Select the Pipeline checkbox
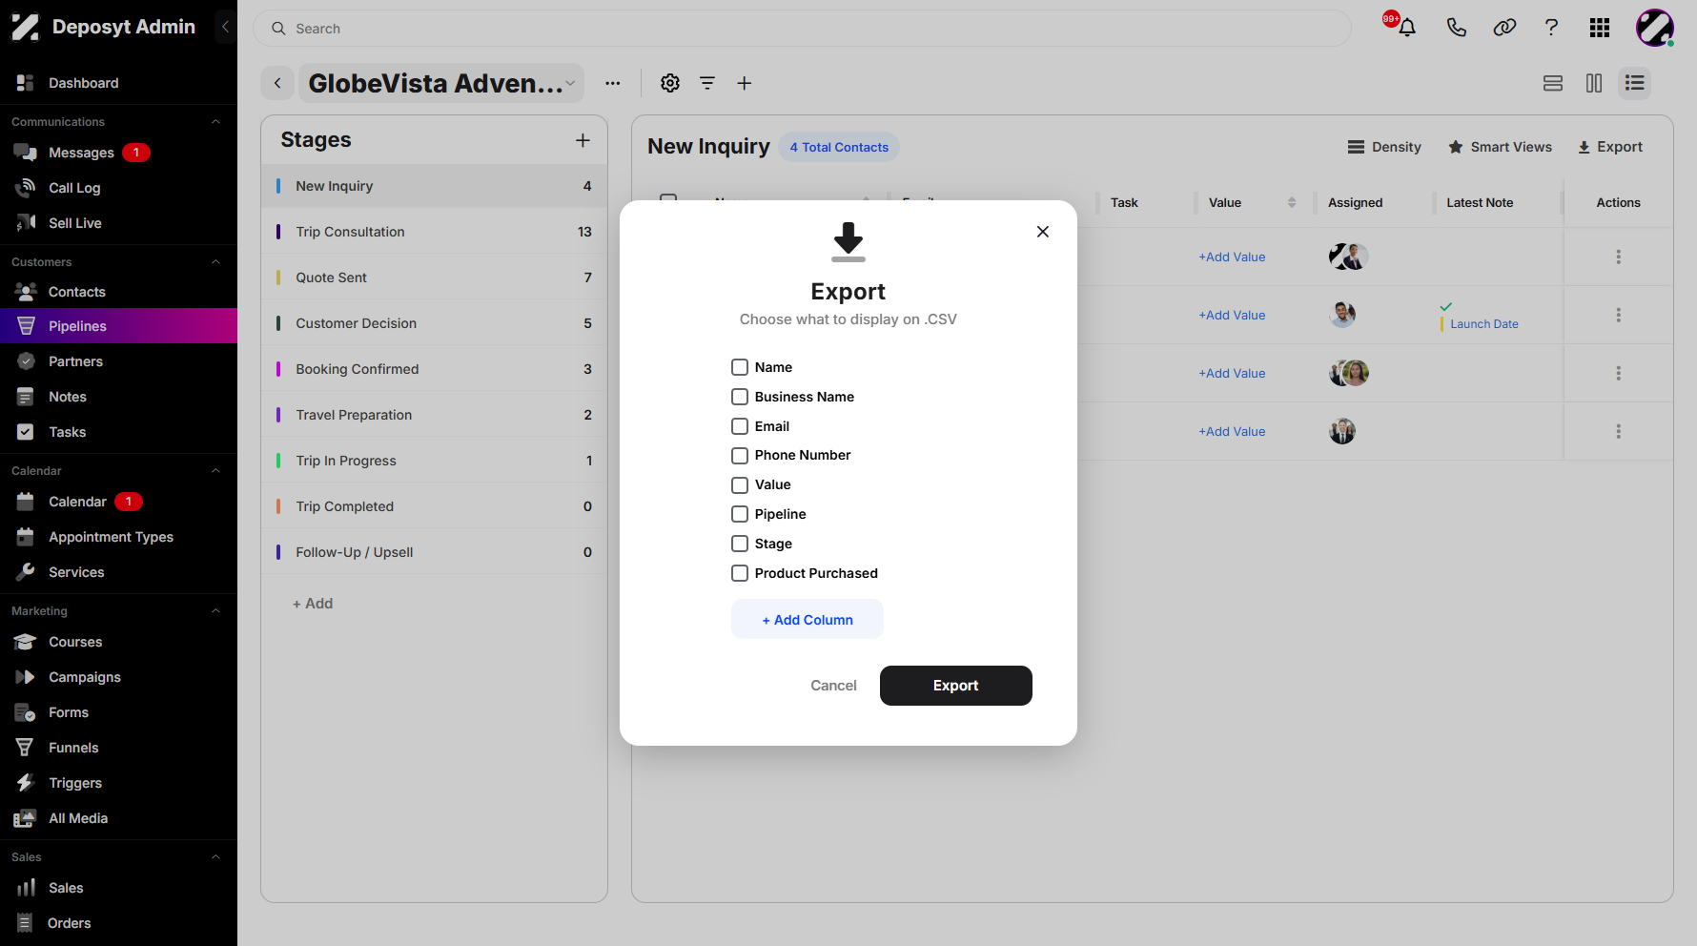1697x946 pixels. pos(740,514)
